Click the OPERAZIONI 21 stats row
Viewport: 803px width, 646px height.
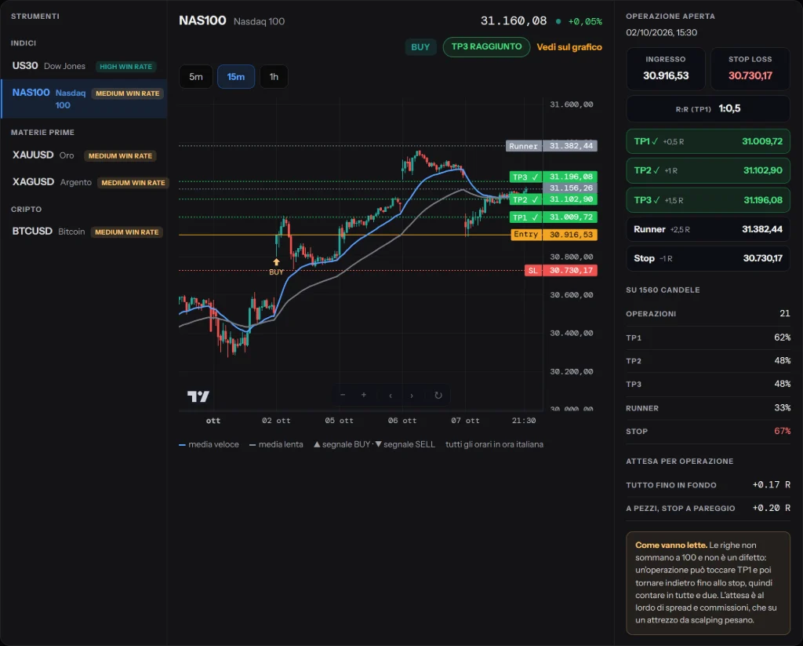click(x=708, y=313)
